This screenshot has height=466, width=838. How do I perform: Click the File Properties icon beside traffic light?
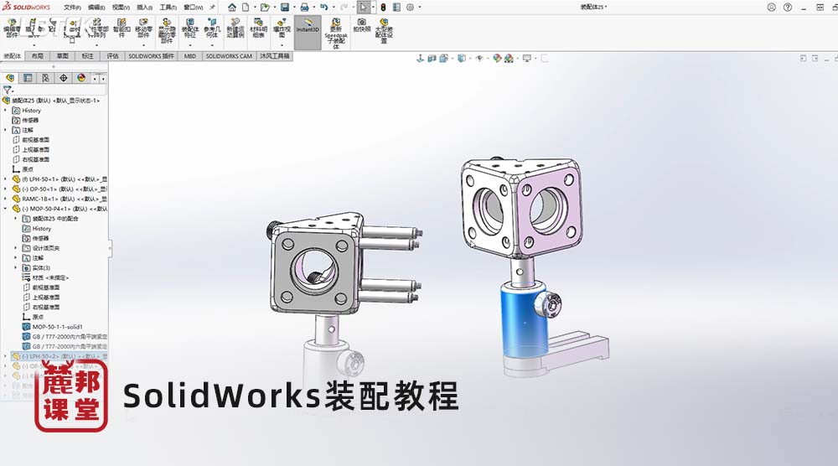pyautogui.click(x=396, y=8)
